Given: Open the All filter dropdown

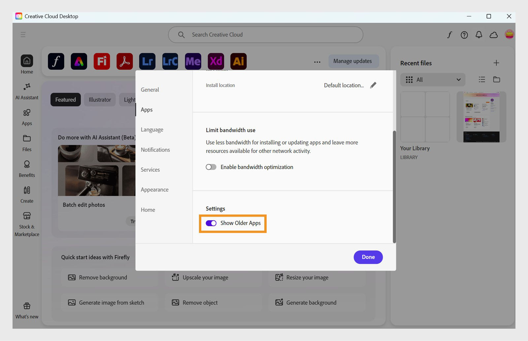Looking at the screenshot, I should [433, 80].
